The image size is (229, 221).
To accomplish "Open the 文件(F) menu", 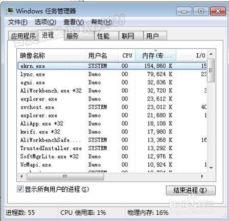I will coord(18,22).
